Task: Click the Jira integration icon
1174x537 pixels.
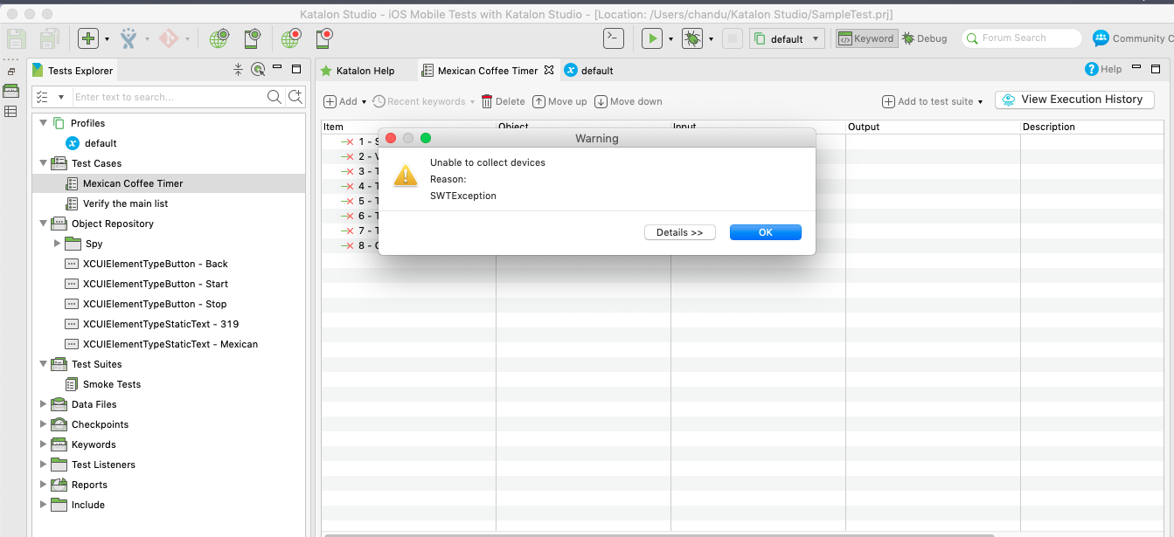Action: (x=129, y=38)
